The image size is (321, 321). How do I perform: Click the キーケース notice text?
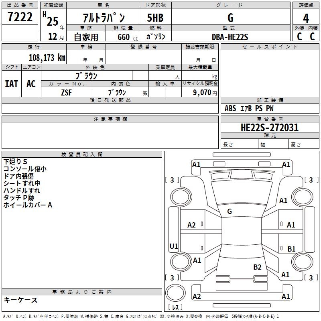point(20,300)
